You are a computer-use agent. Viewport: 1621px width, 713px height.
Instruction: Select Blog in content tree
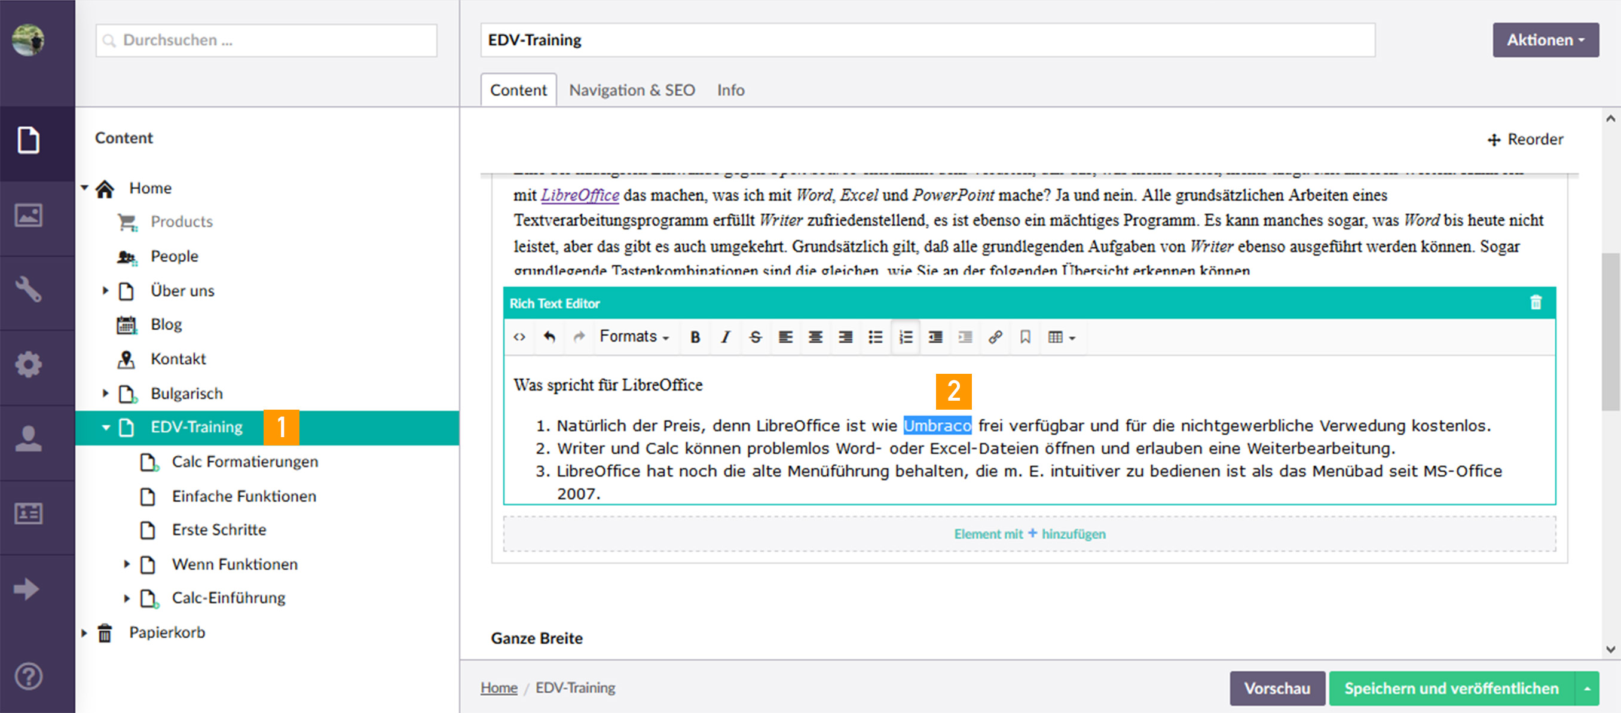coord(166,324)
